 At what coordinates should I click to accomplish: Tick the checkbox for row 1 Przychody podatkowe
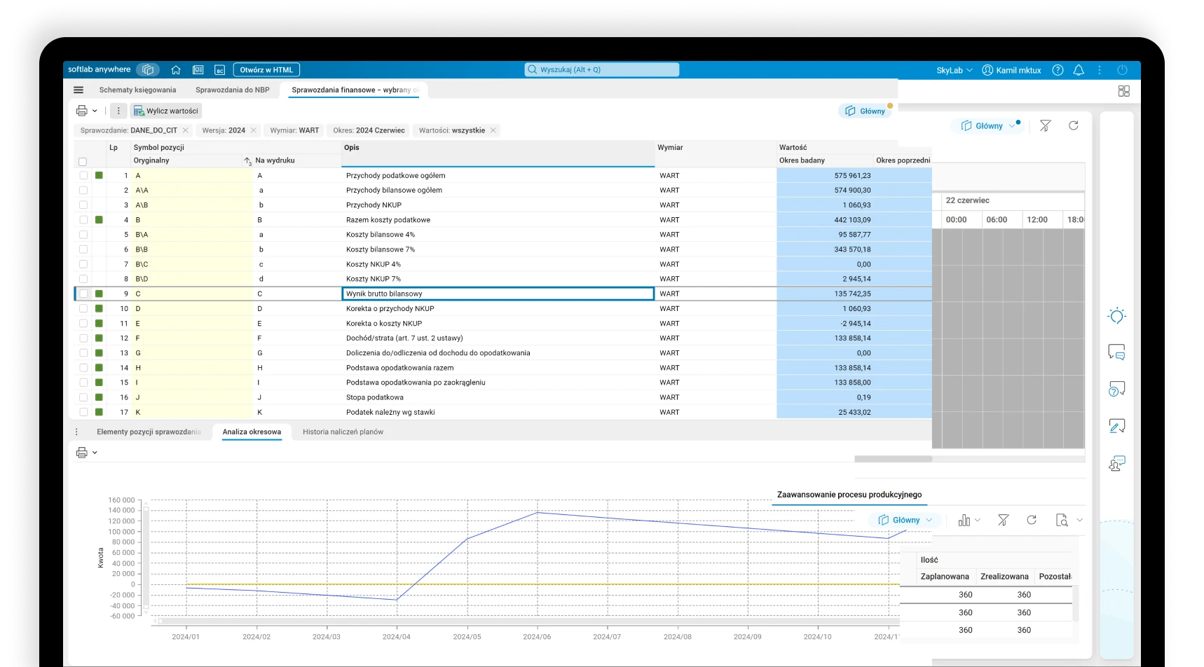point(83,176)
